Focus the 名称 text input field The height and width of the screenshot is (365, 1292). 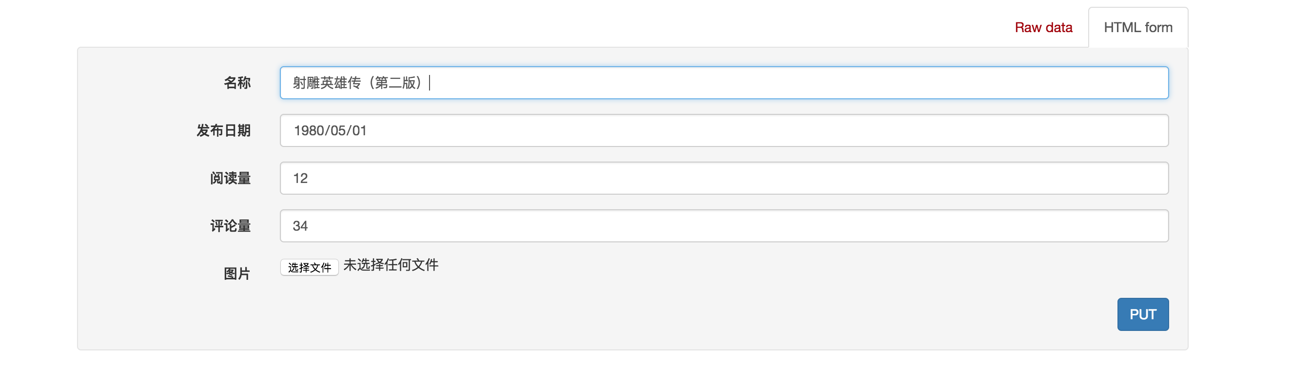click(x=724, y=83)
